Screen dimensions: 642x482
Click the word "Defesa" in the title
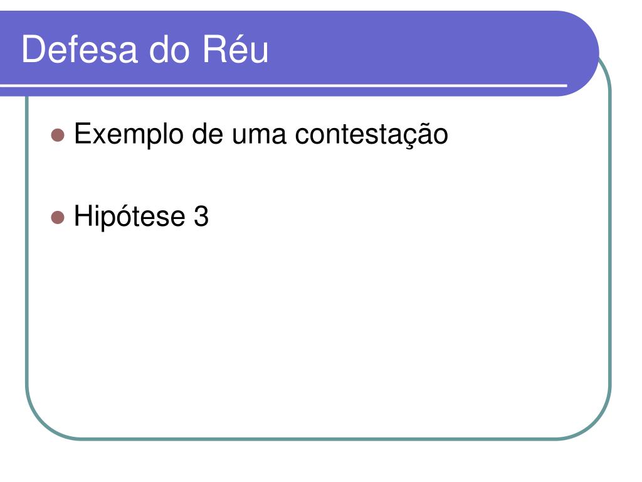click(80, 50)
